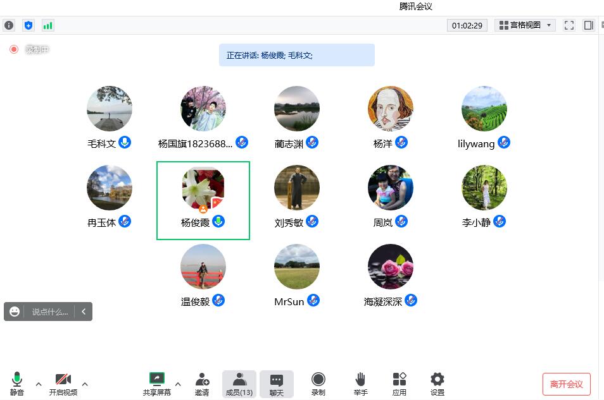This screenshot has width=604, height=400.
Task: Invite participants using 邀请 button
Action: [202, 379]
